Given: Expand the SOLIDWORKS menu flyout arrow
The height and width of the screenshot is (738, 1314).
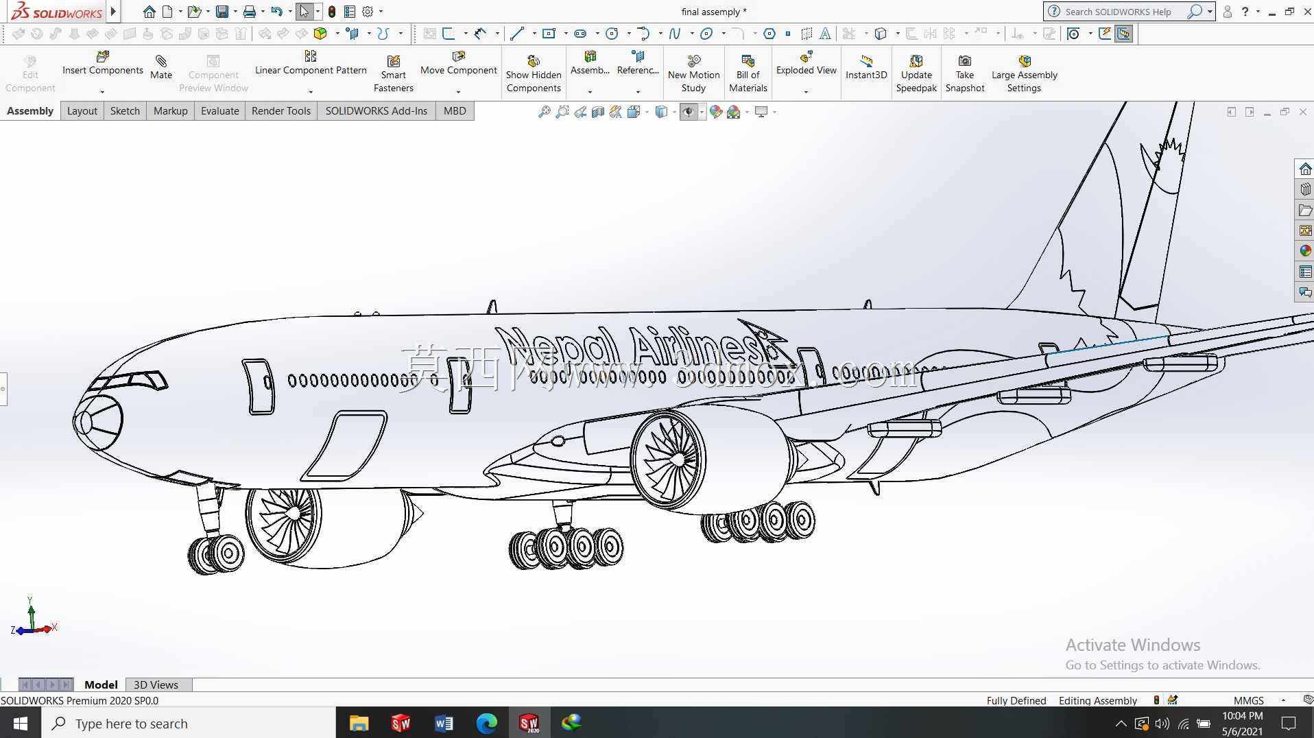Looking at the screenshot, I should pos(113,12).
